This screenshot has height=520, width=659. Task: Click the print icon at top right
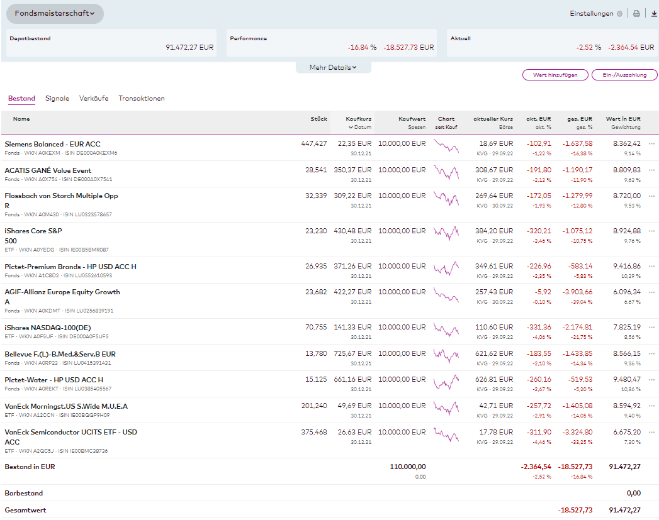(x=636, y=14)
